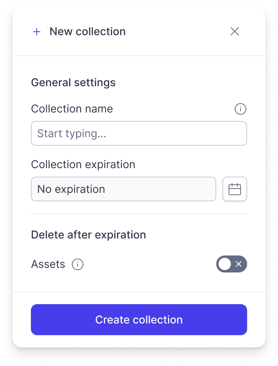Click the divider line below Collection expiration

139,214
